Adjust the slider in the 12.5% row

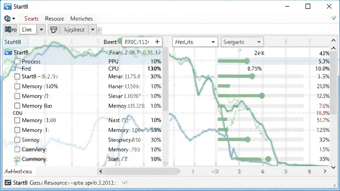point(262,95)
